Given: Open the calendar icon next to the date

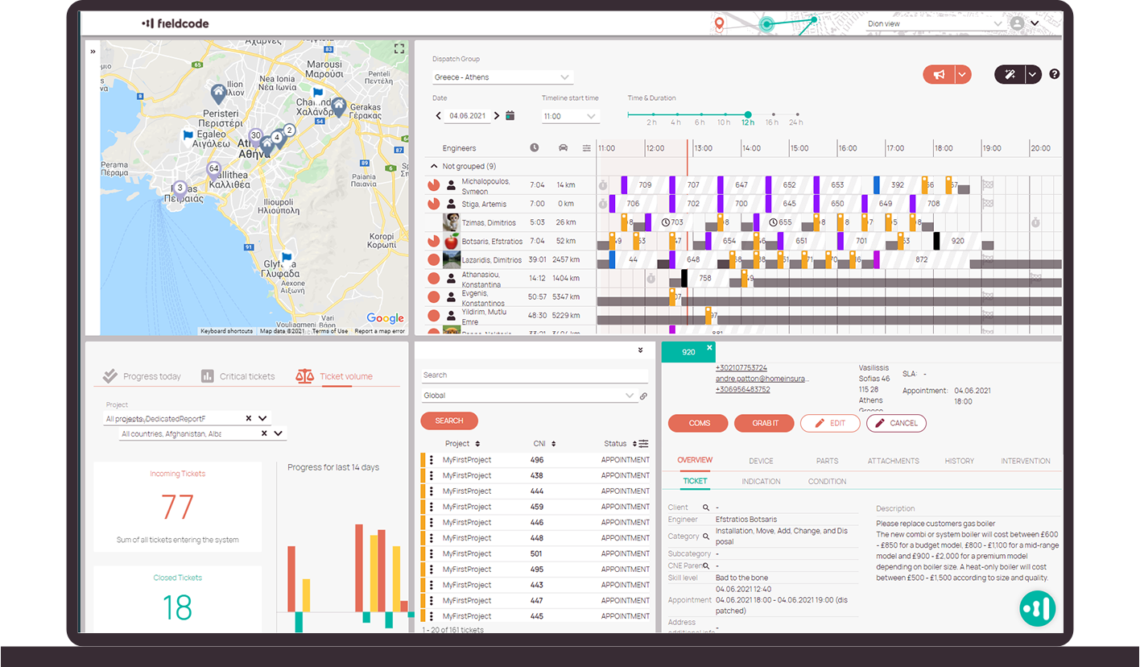Looking at the screenshot, I should [x=511, y=115].
